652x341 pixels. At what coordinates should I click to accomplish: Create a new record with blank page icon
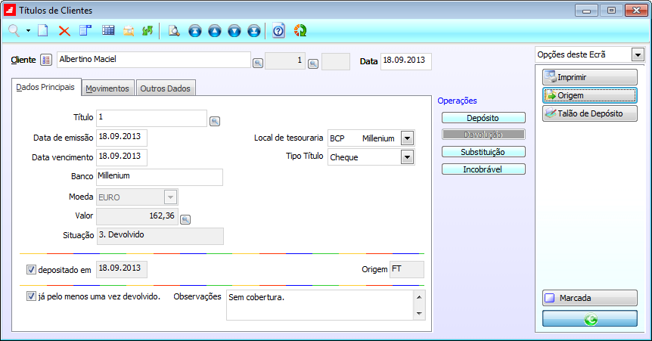(x=43, y=31)
